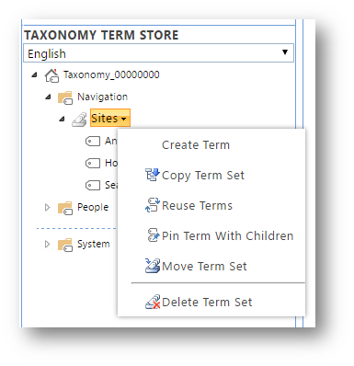Viewport: 354px width, 366px height.
Task: Expand the System group
Action: (47, 244)
